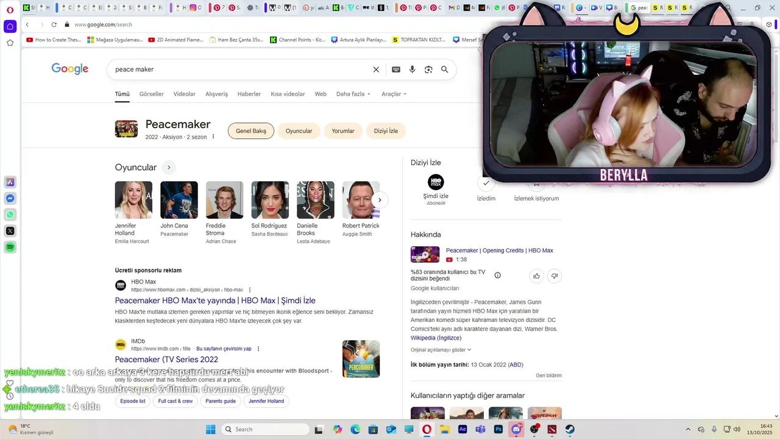Search by image with Google Lens

[x=428, y=70]
